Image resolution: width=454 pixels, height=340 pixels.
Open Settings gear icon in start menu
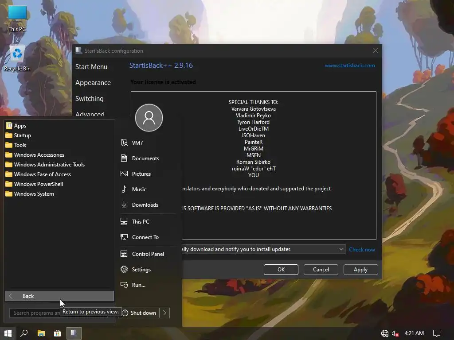tap(124, 270)
